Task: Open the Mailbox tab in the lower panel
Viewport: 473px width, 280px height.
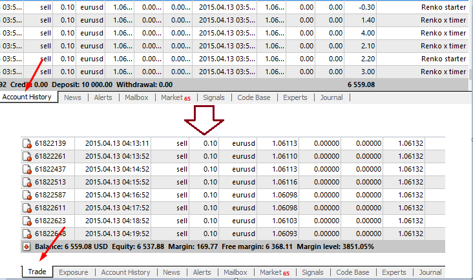Action: pos(235,272)
